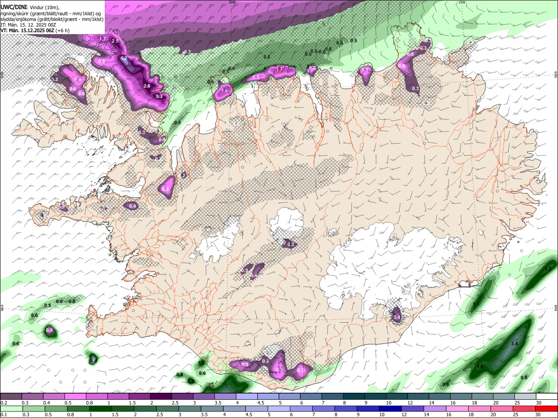Image resolution: width=558 pixels, height=418 pixels.
Task: Click the 'VT: Mán. 15.12.2025 06Z' valid time
Action: [x=27, y=30]
